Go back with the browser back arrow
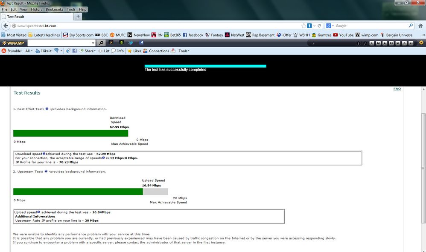 tap(6, 26)
